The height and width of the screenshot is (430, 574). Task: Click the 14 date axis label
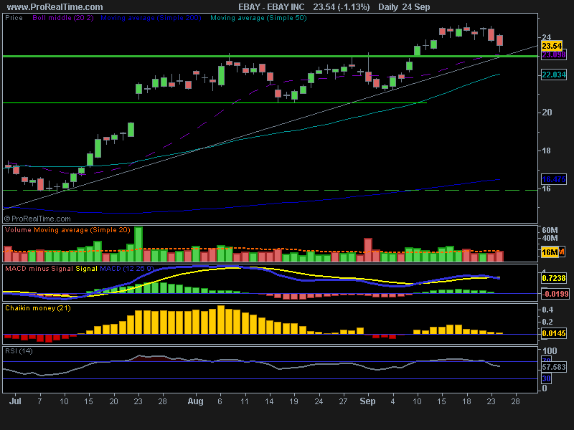tap(269, 401)
